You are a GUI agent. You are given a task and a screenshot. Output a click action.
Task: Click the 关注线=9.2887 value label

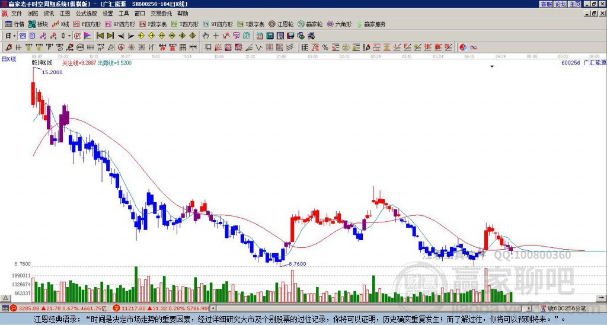[79, 62]
